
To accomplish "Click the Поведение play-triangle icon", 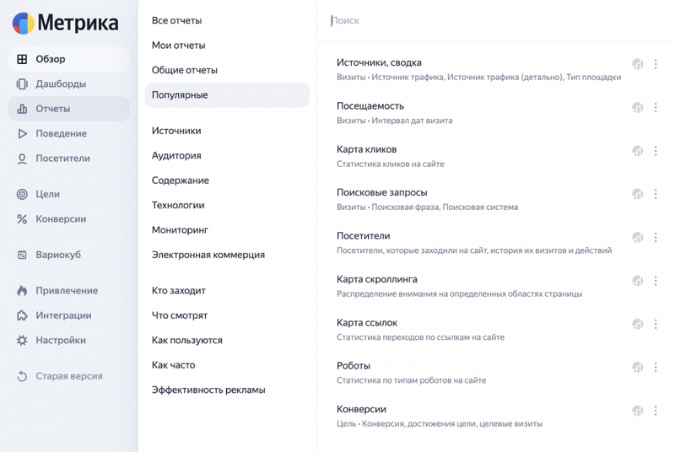I will click(22, 134).
